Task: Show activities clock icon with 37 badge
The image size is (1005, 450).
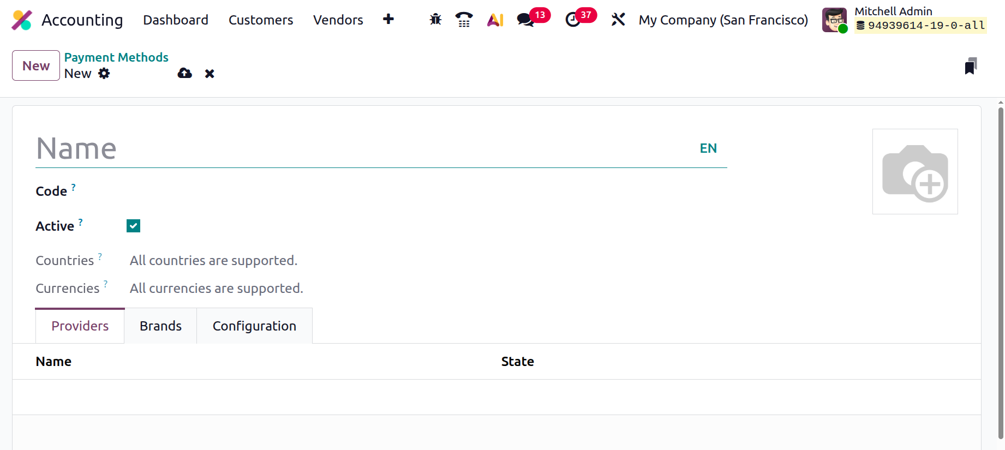Action: tap(573, 20)
